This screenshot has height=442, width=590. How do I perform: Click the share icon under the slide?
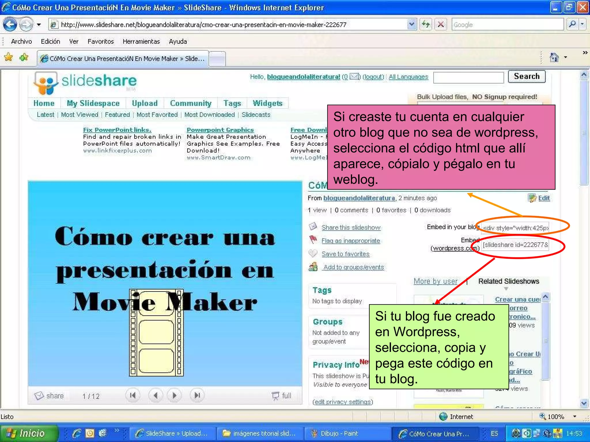point(39,396)
